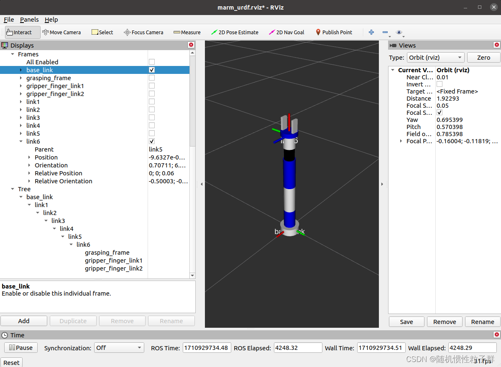Click the Displays panel monitor icon
Image resolution: width=501 pixels, height=367 pixels.
pos(5,46)
